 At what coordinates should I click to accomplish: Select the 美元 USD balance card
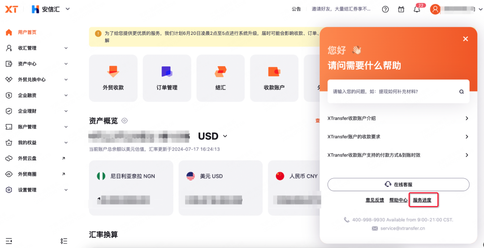pos(220,188)
